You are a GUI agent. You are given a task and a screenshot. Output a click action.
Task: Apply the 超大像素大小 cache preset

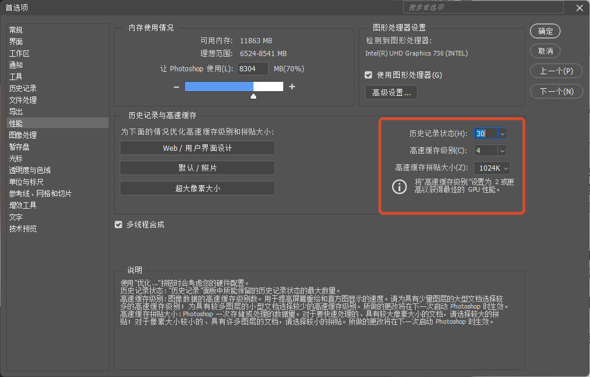click(198, 188)
